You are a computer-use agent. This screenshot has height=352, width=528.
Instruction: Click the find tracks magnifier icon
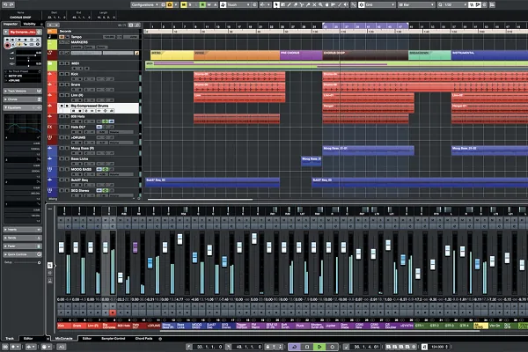tap(137, 26)
